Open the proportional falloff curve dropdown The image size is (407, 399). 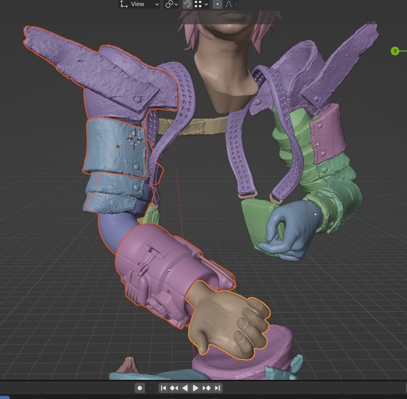[231, 4]
